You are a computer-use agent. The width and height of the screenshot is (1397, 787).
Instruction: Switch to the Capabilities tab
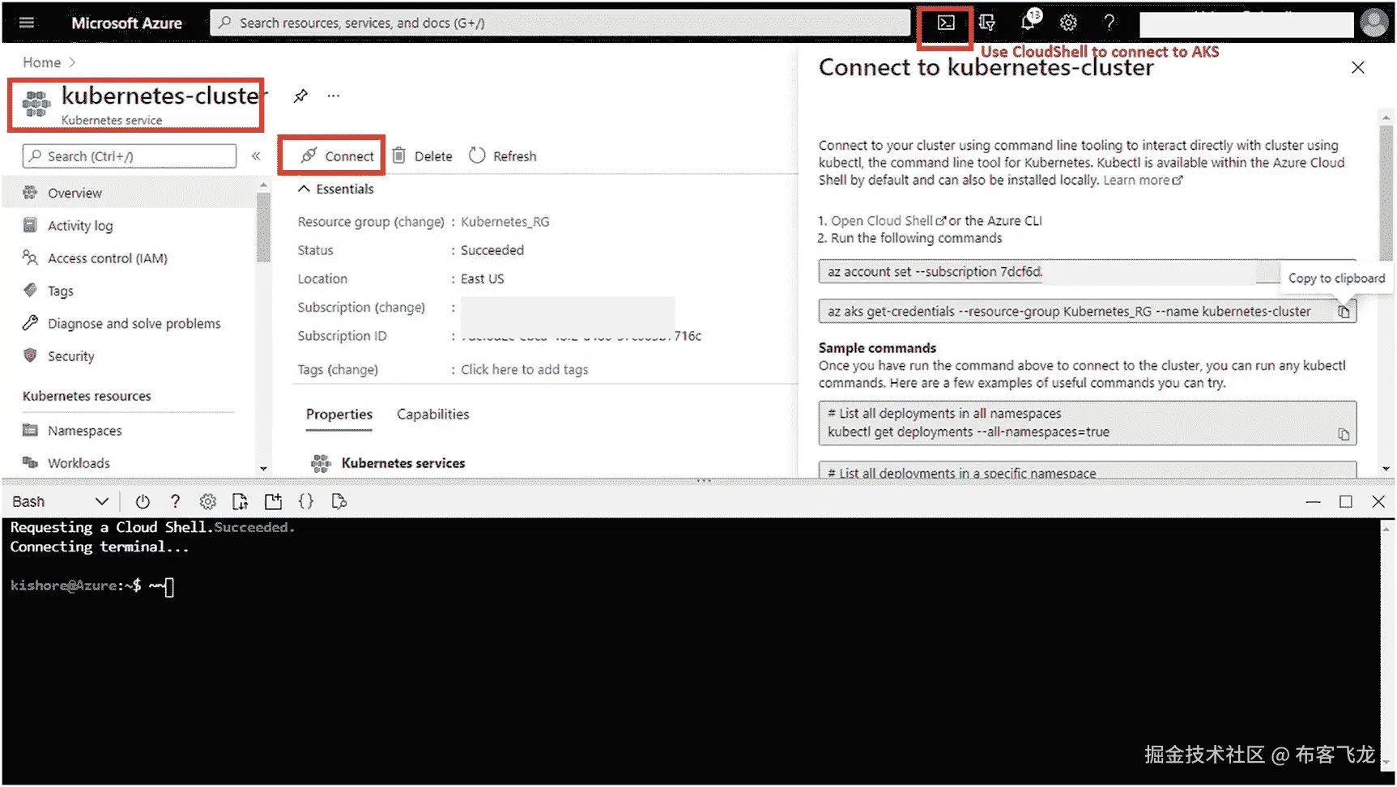coord(433,415)
